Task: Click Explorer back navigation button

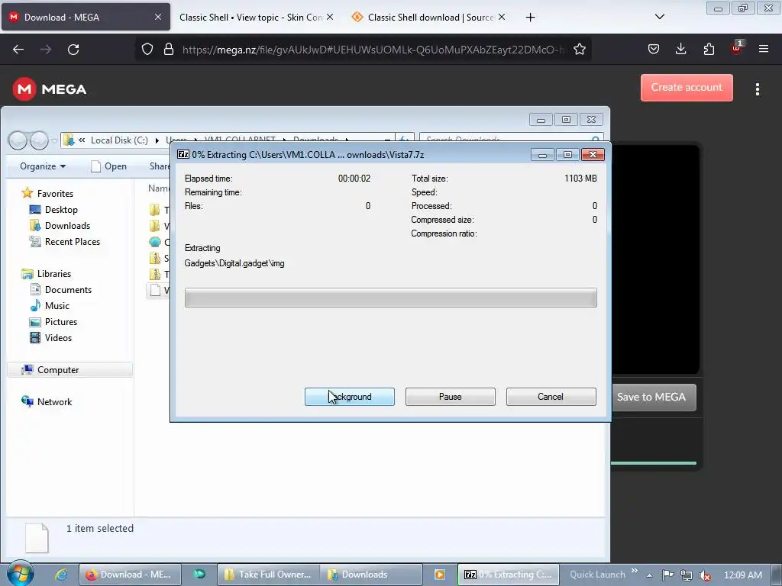Action: pyautogui.click(x=18, y=140)
